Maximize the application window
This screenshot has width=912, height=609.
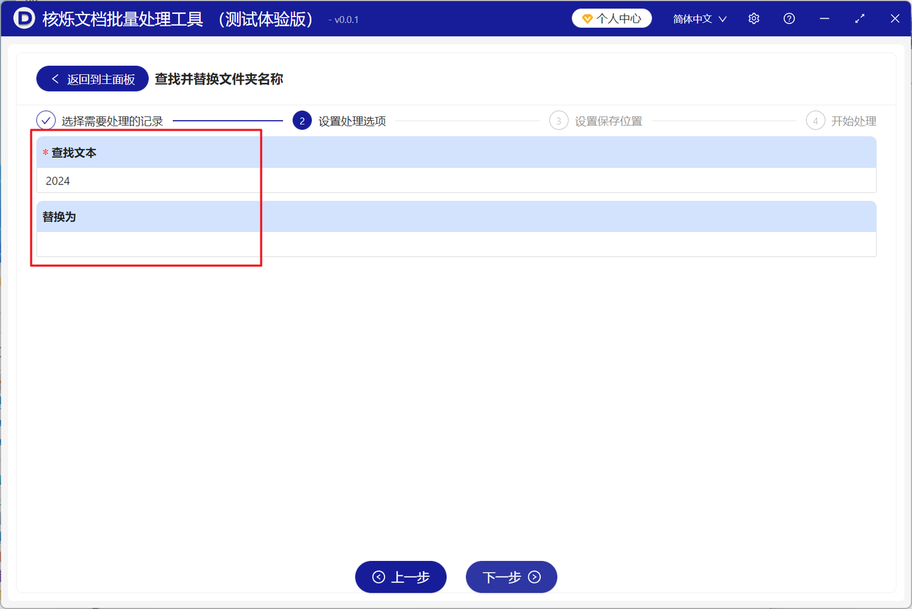[859, 19]
